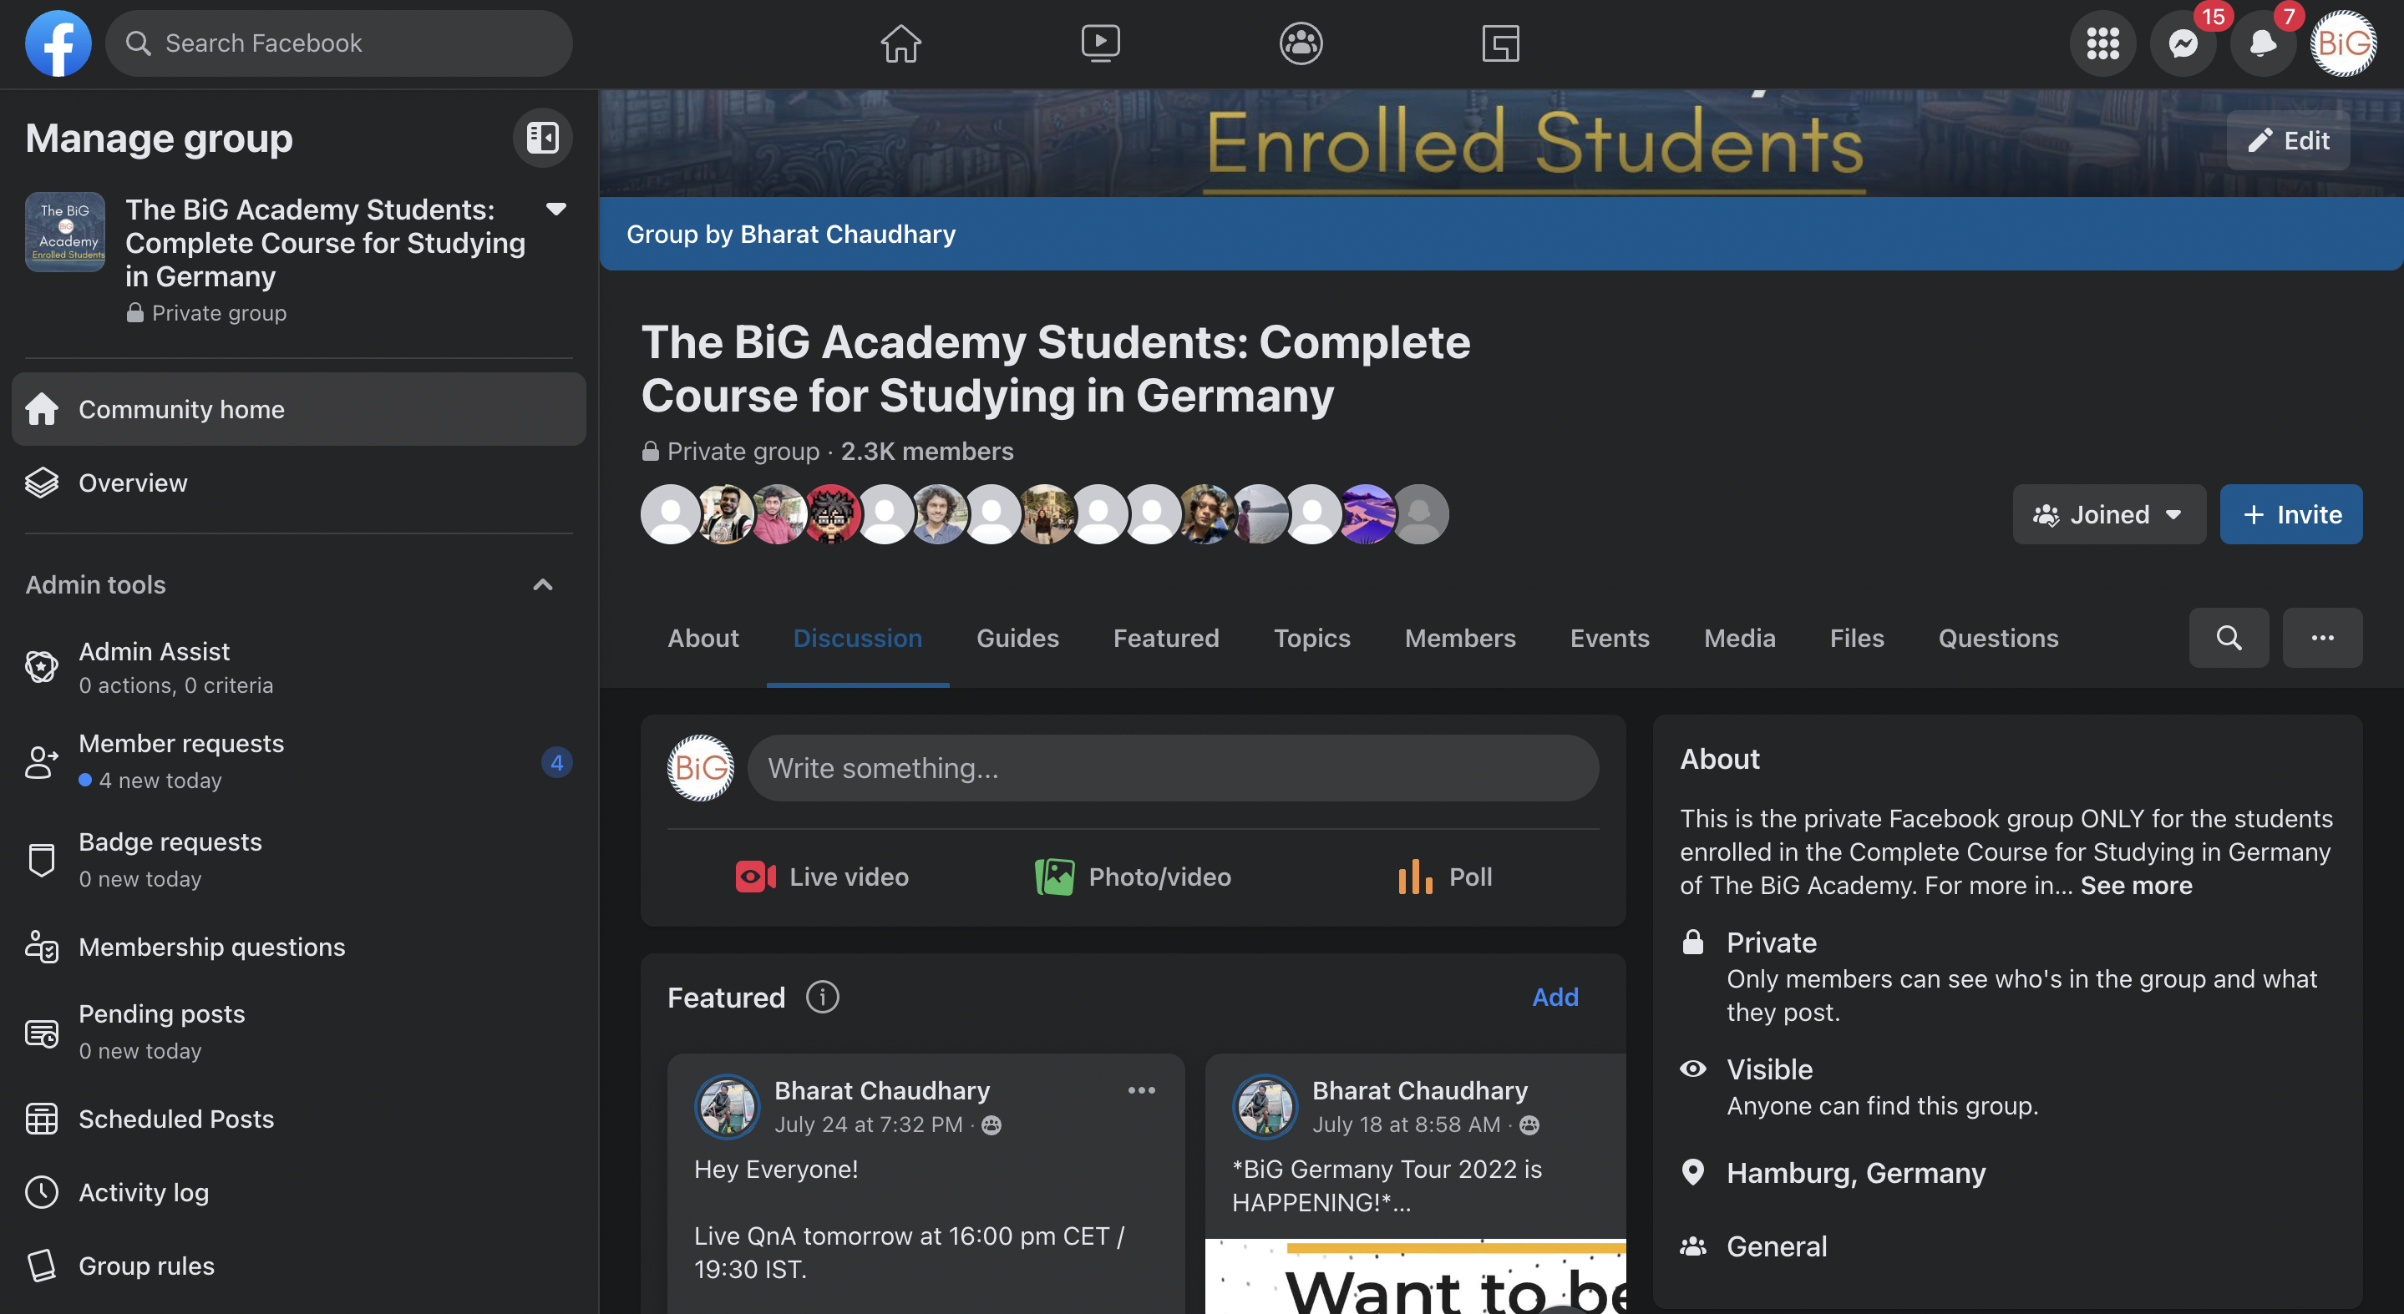2404x1314 pixels.
Task: Open the Featured tab
Action: (1165, 638)
